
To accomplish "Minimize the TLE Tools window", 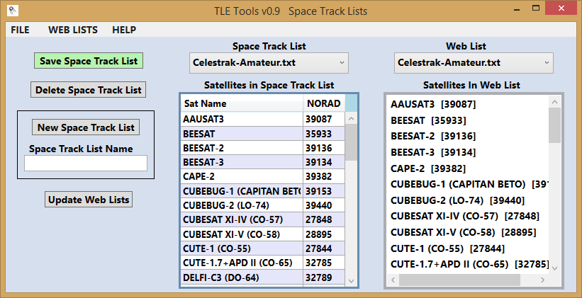I will (515, 8).
